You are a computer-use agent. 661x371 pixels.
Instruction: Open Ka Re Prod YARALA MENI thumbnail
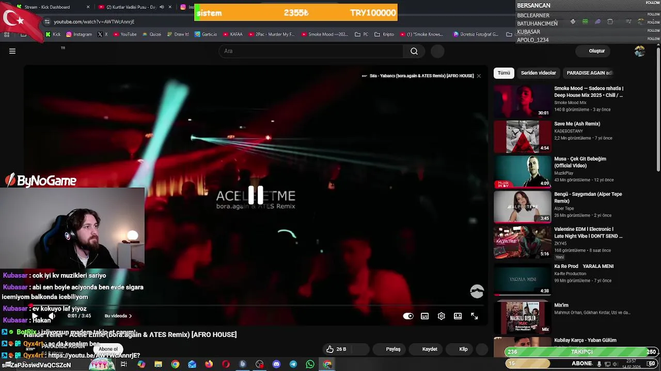523,279
